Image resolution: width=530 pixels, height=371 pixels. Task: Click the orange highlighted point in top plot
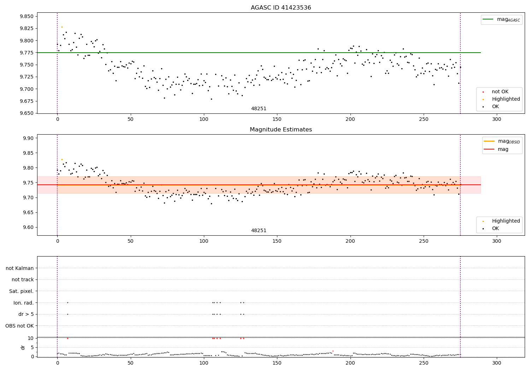[x=62, y=27]
